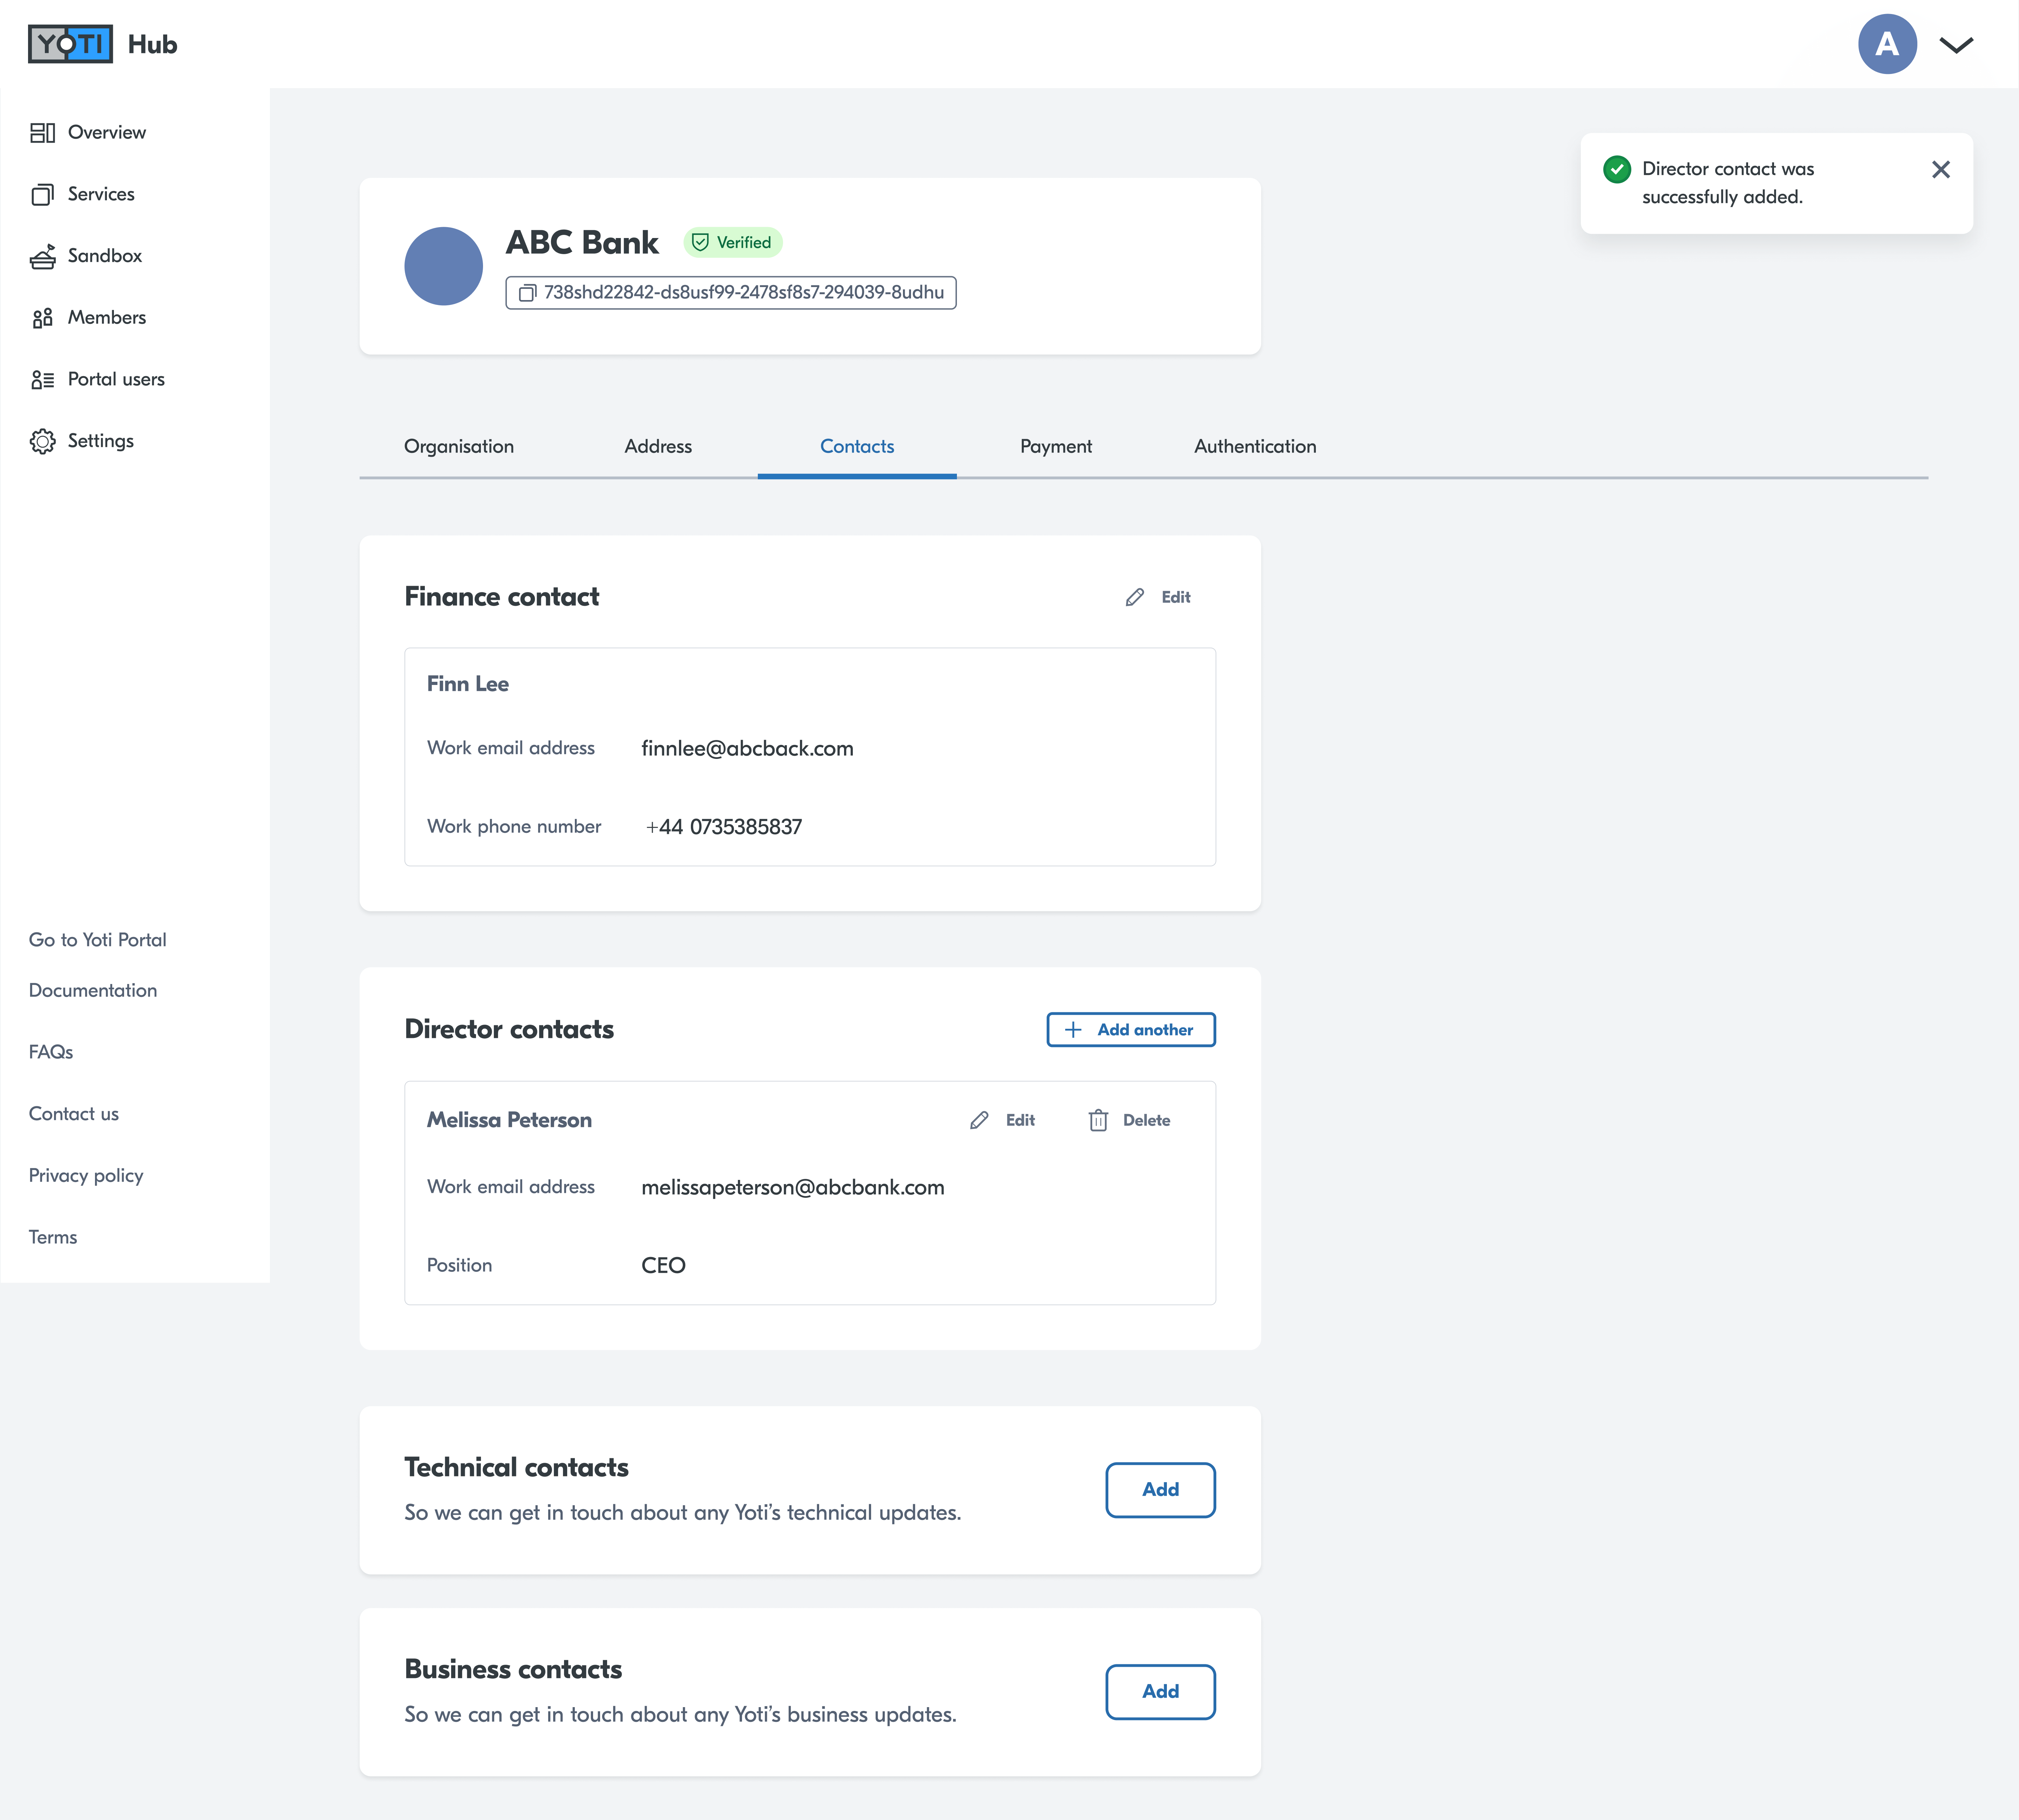2019x1820 pixels.
Task: Go to Sandbox section
Action: (104, 256)
